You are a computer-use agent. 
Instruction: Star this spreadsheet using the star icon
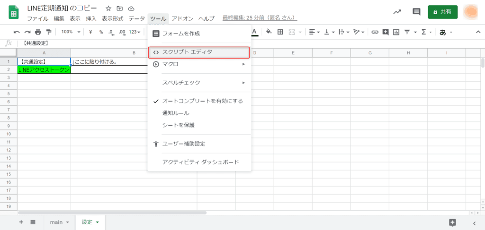(x=108, y=9)
